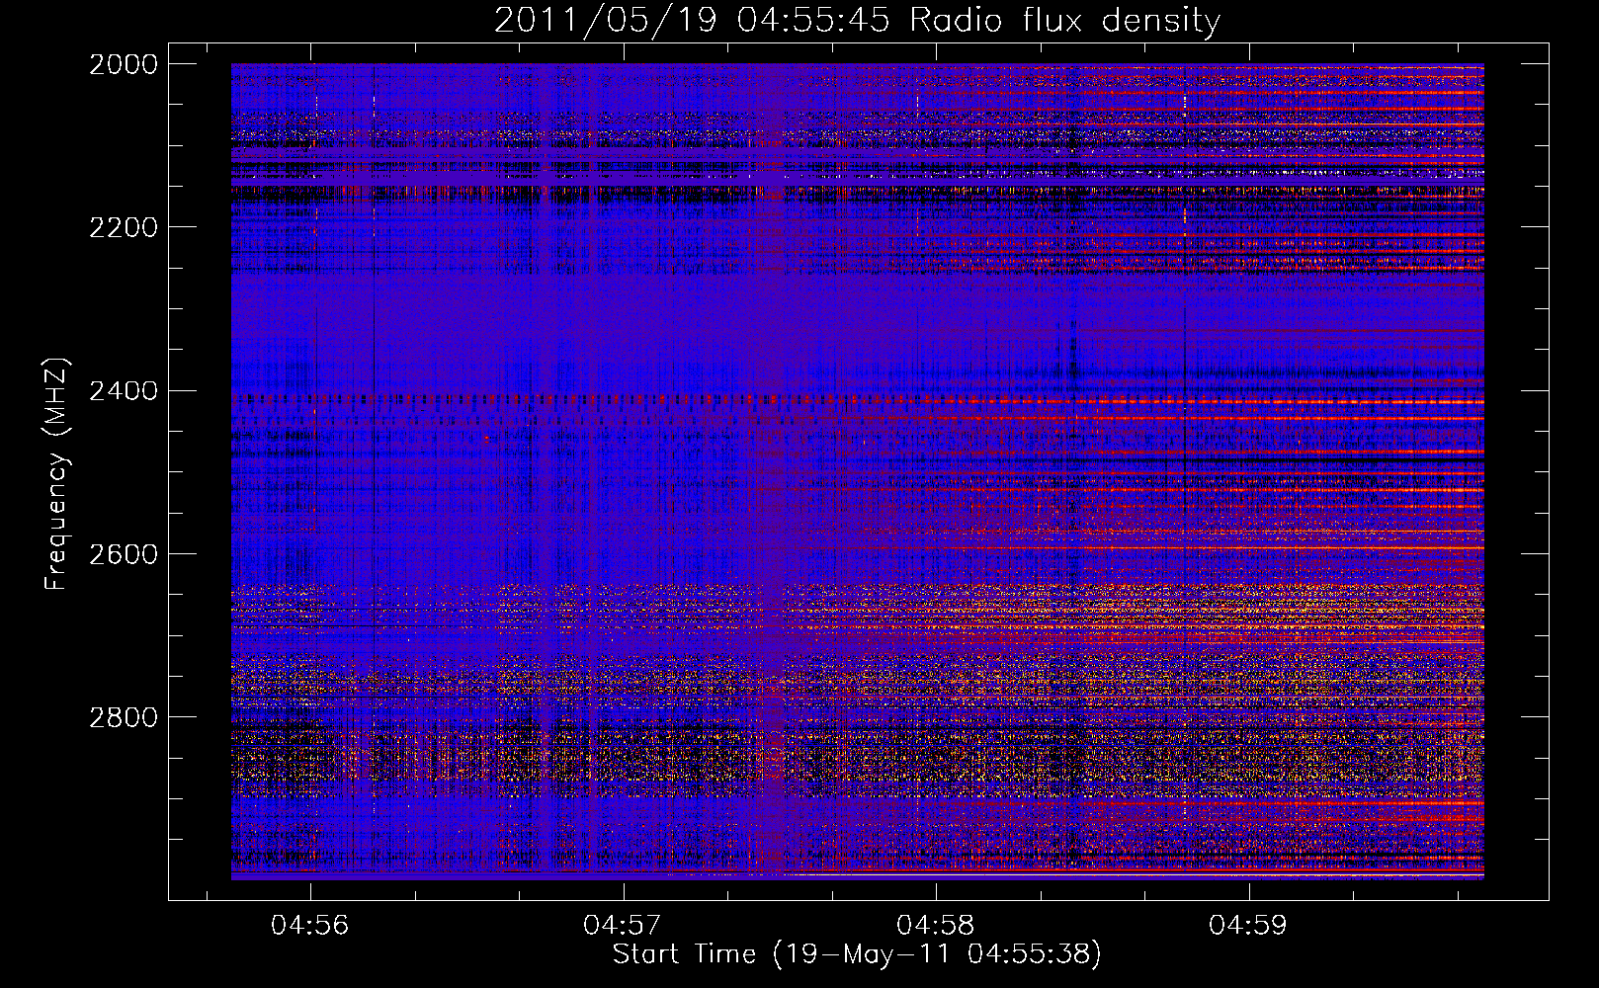Click the "Frequency (MHZ)" y-axis label
Viewport: 1599px width, 988px height.
tap(56, 474)
